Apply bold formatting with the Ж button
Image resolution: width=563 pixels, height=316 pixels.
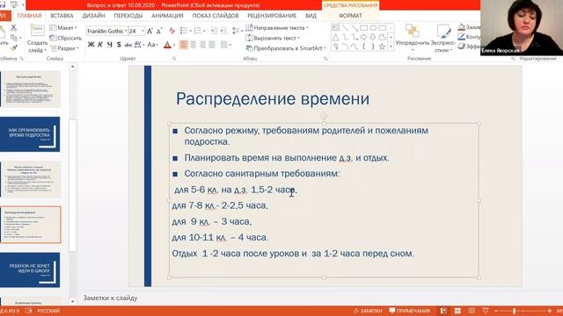91,45
